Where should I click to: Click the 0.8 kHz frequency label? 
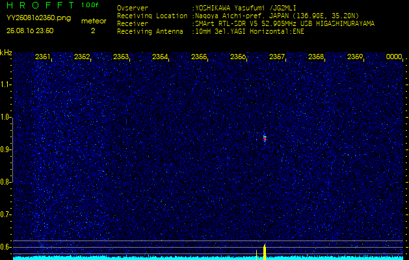click(x=5, y=182)
